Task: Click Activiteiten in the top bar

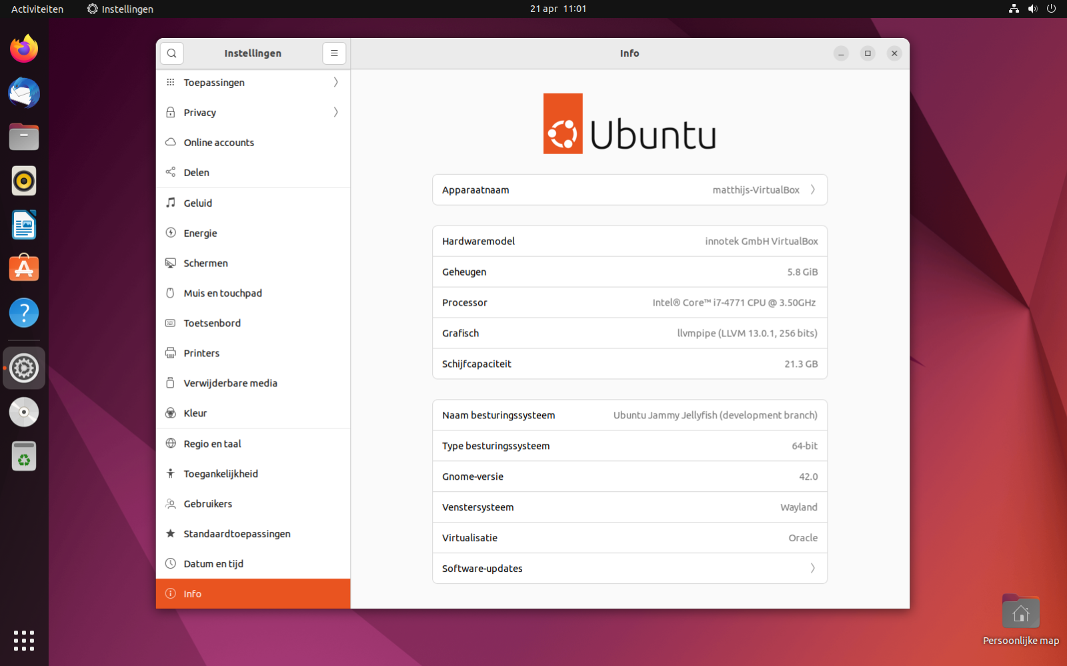Action: point(37,9)
